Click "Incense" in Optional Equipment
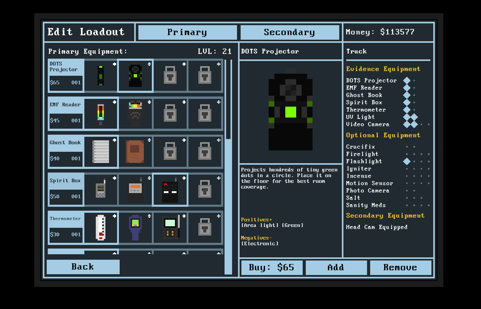The image size is (481, 309). click(x=359, y=176)
